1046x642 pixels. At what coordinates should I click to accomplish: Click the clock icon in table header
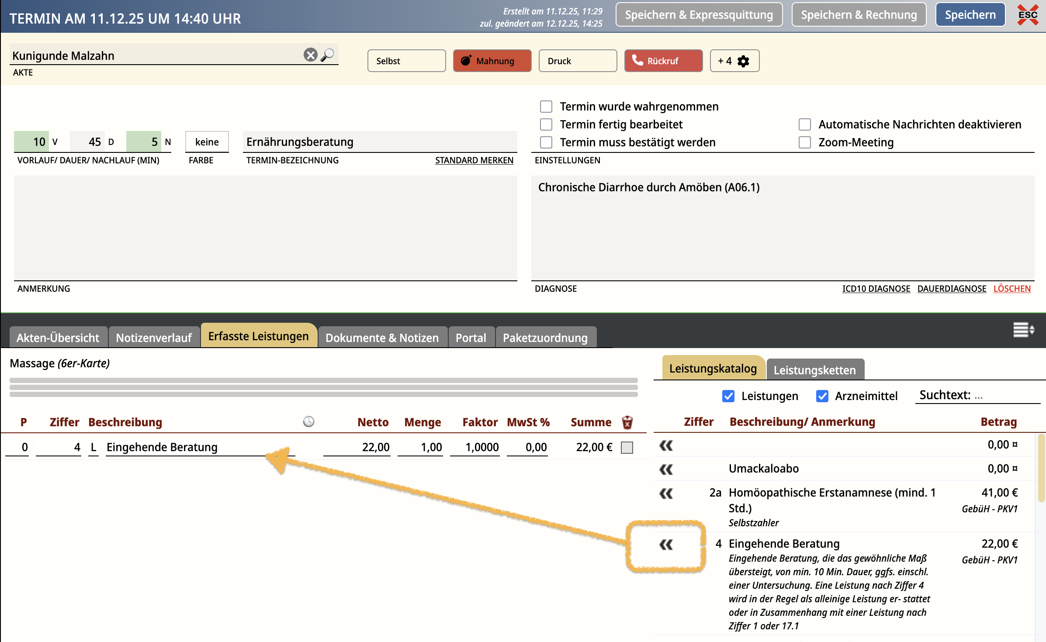(308, 421)
